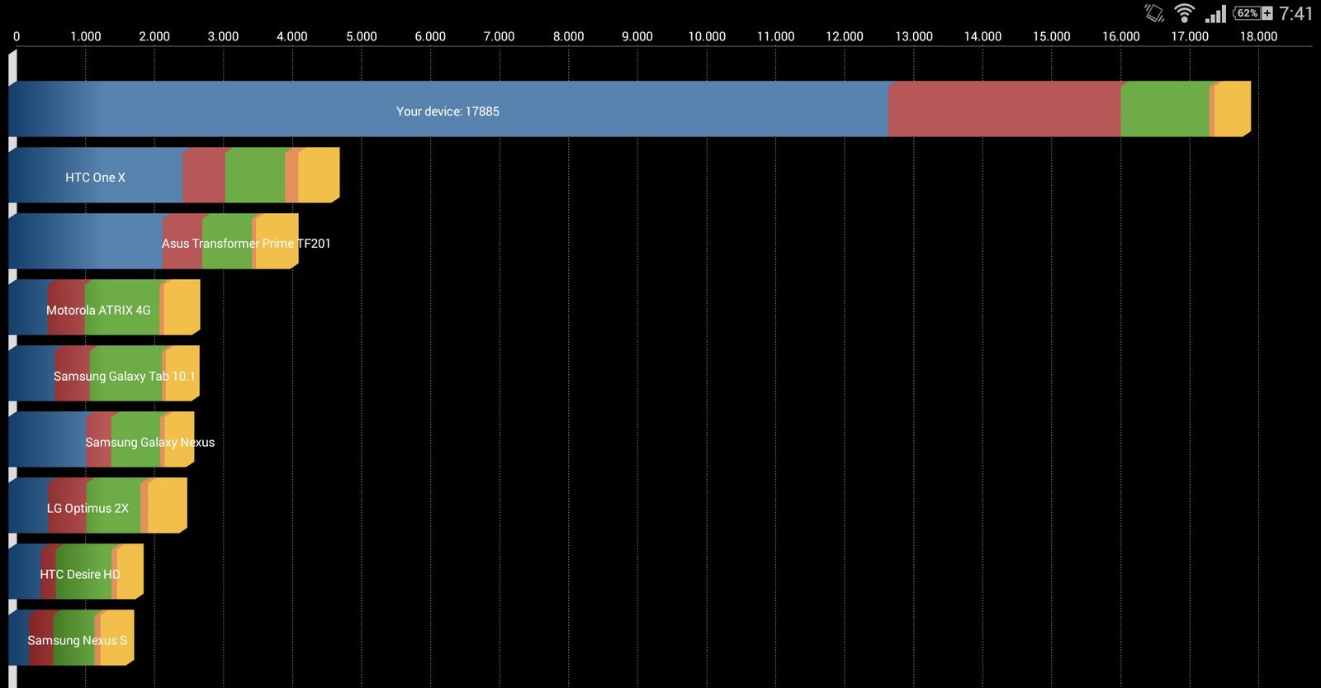
Task: Select the 'Your device: 17885' label
Action: click(x=447, y=112)
